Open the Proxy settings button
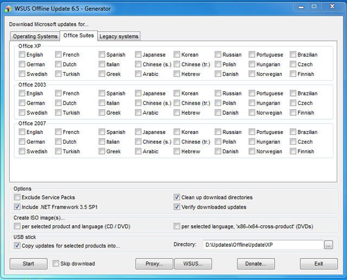Screen dimensions: 347x280 click(x=154, y=264)
